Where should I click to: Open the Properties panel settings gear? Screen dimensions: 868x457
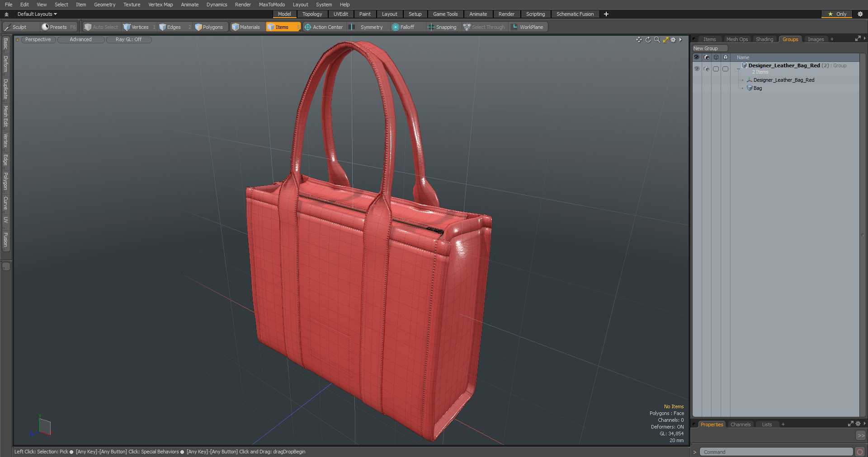click(x=858, y=424)
